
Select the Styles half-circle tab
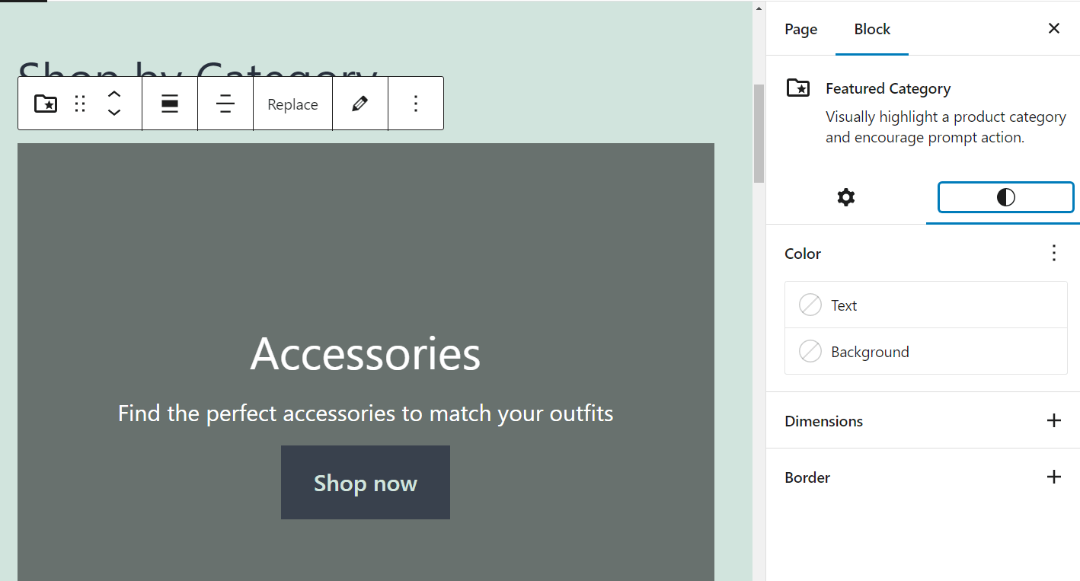[x=1005, y=198]
